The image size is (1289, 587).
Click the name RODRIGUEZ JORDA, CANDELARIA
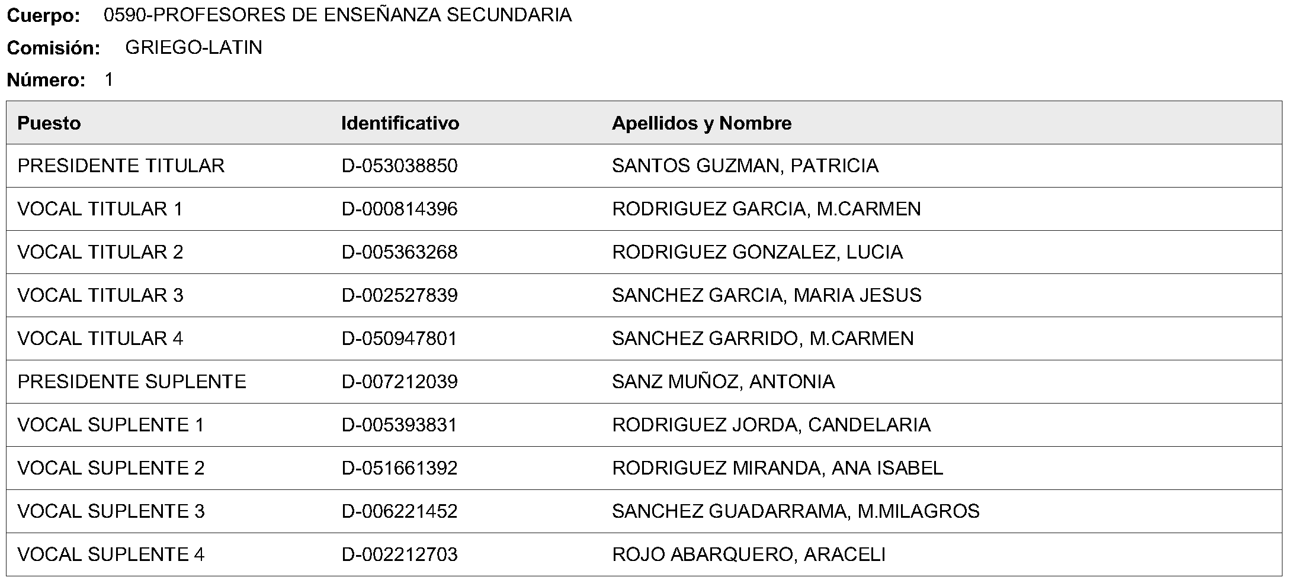coord(771,425)
